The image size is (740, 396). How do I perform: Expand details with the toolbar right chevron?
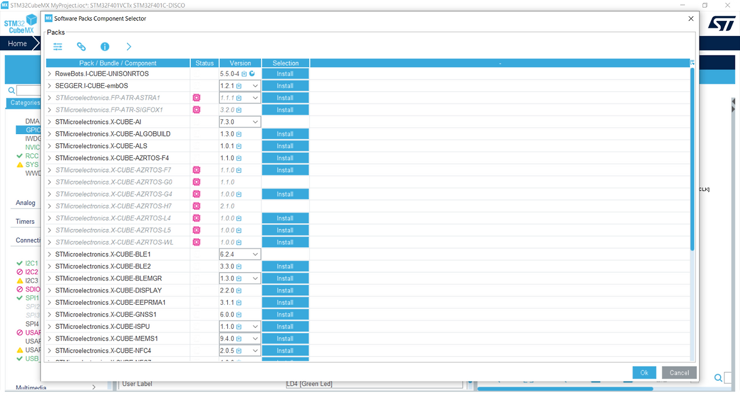(129, 47)
